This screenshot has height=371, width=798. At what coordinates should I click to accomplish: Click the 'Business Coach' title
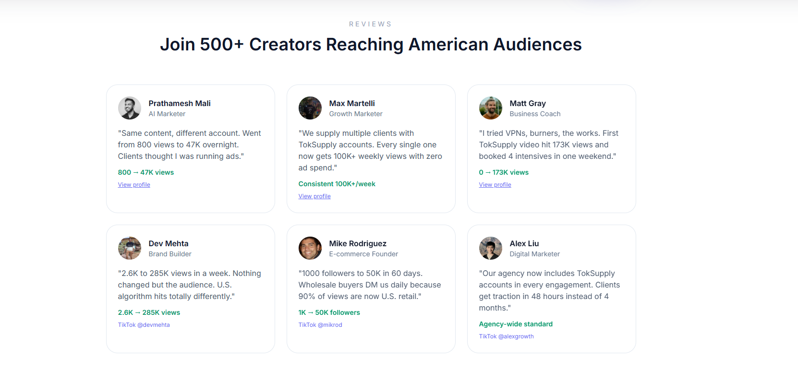(535, 114)
